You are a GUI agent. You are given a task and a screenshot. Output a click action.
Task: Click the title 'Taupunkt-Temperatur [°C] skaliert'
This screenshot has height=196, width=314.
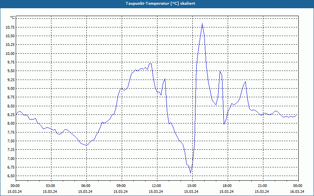[x=161, y=4]
